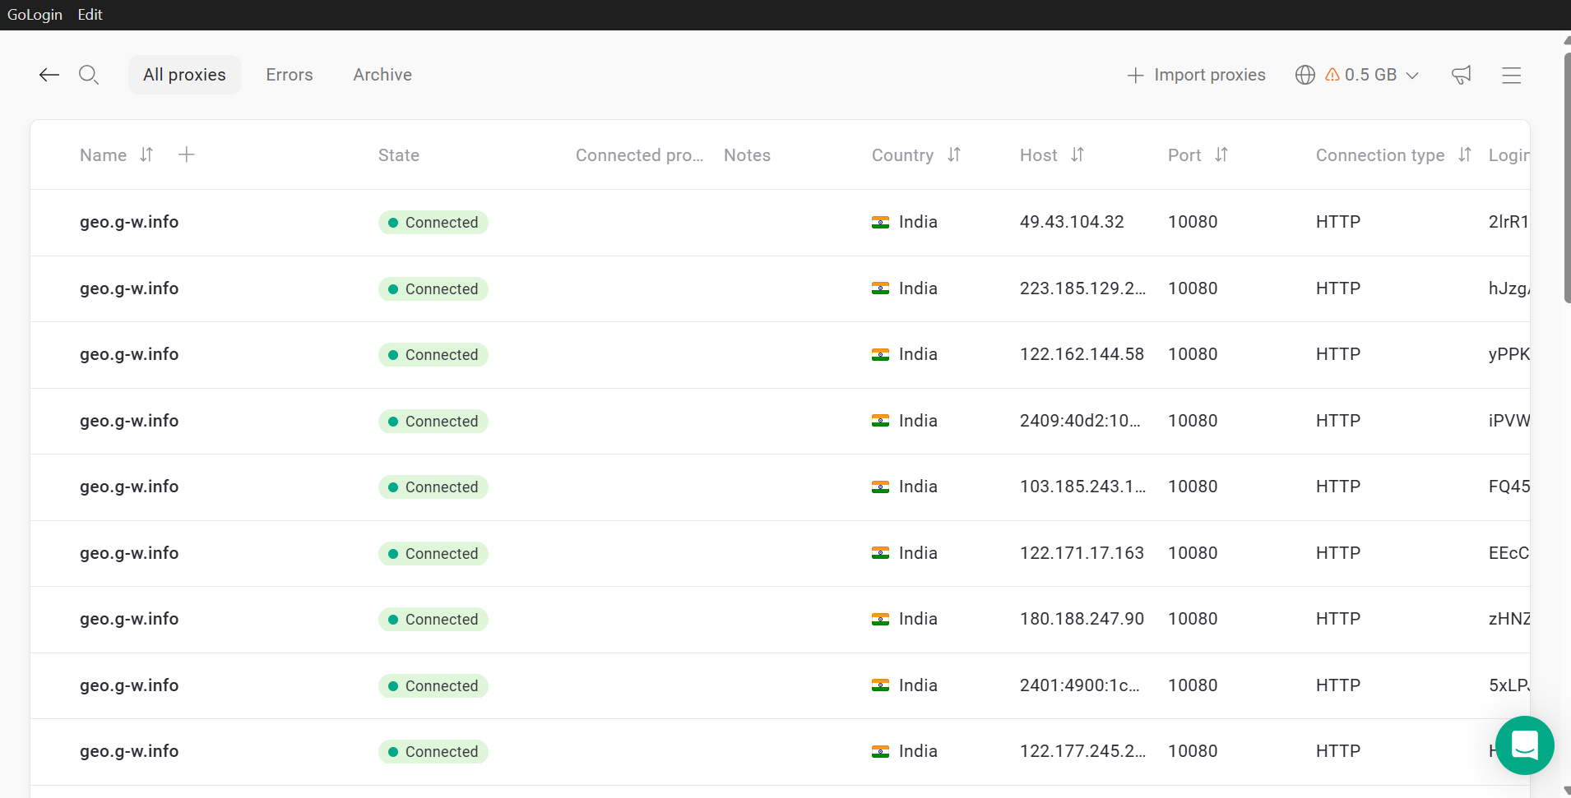Sort by Connection type arrows
This screenshot has width=1571, height=798.
point(1465,155)
